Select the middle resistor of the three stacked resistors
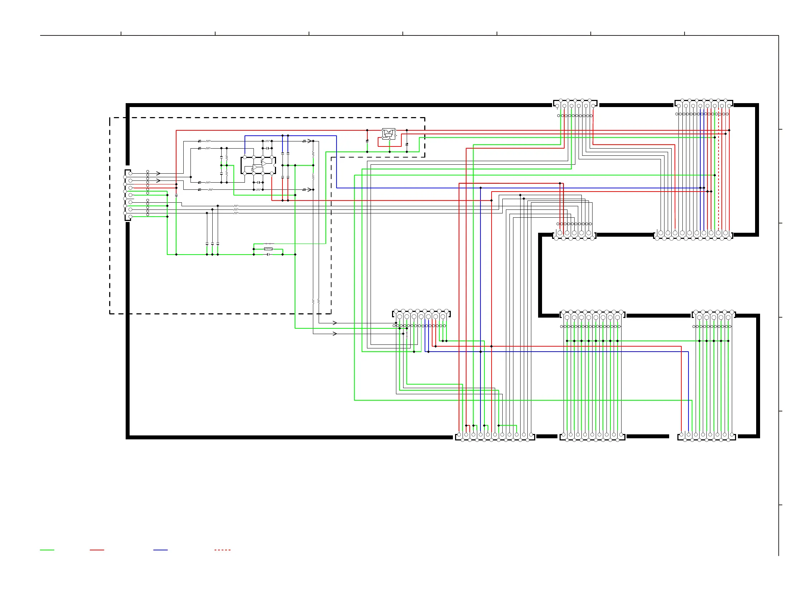The width and height of the screenshot is (812, 603). (236, 209)
